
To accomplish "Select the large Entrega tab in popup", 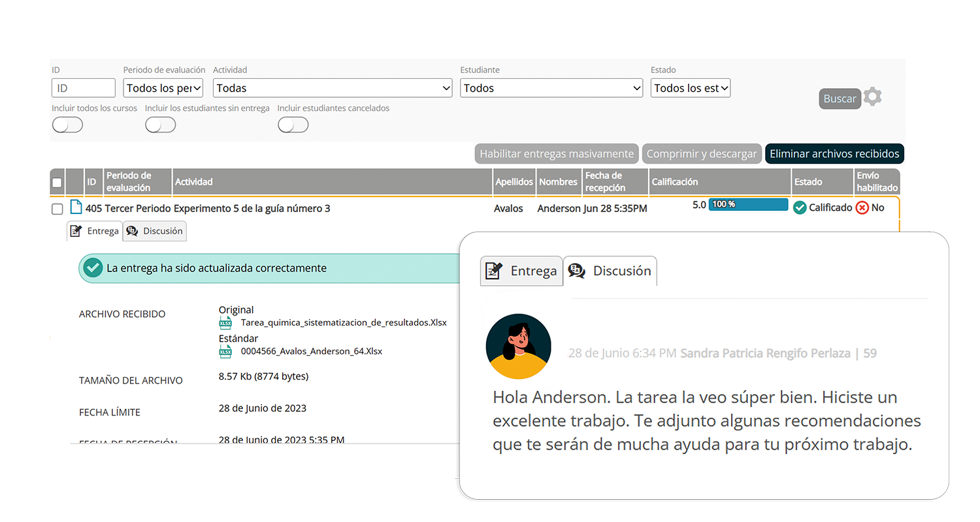I will (x=521, y=271).
